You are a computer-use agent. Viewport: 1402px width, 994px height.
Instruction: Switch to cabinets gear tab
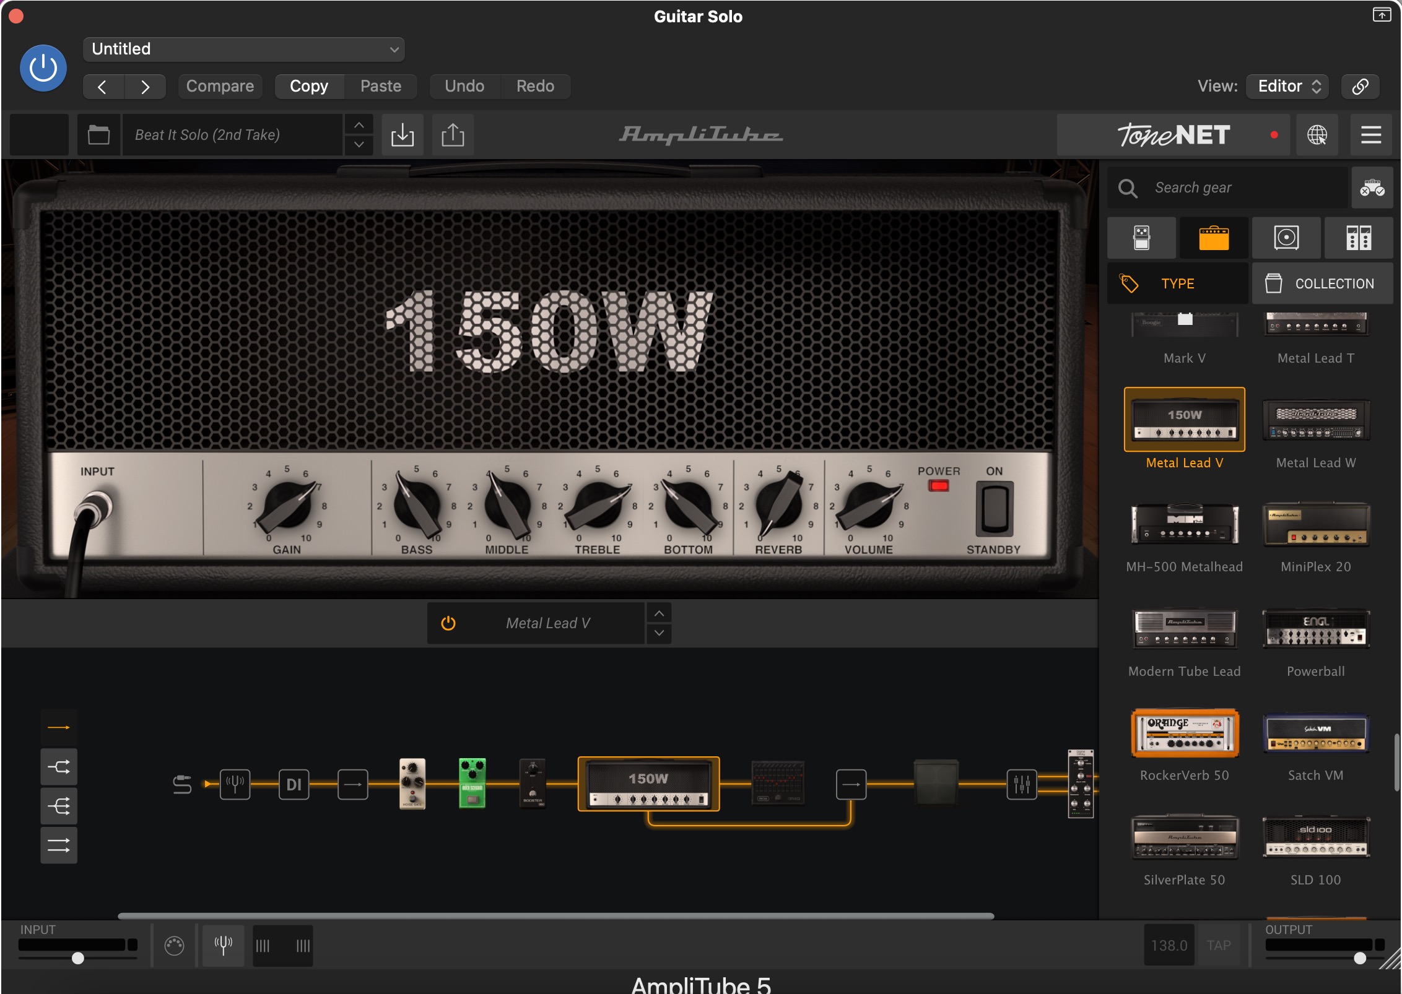1286,238
